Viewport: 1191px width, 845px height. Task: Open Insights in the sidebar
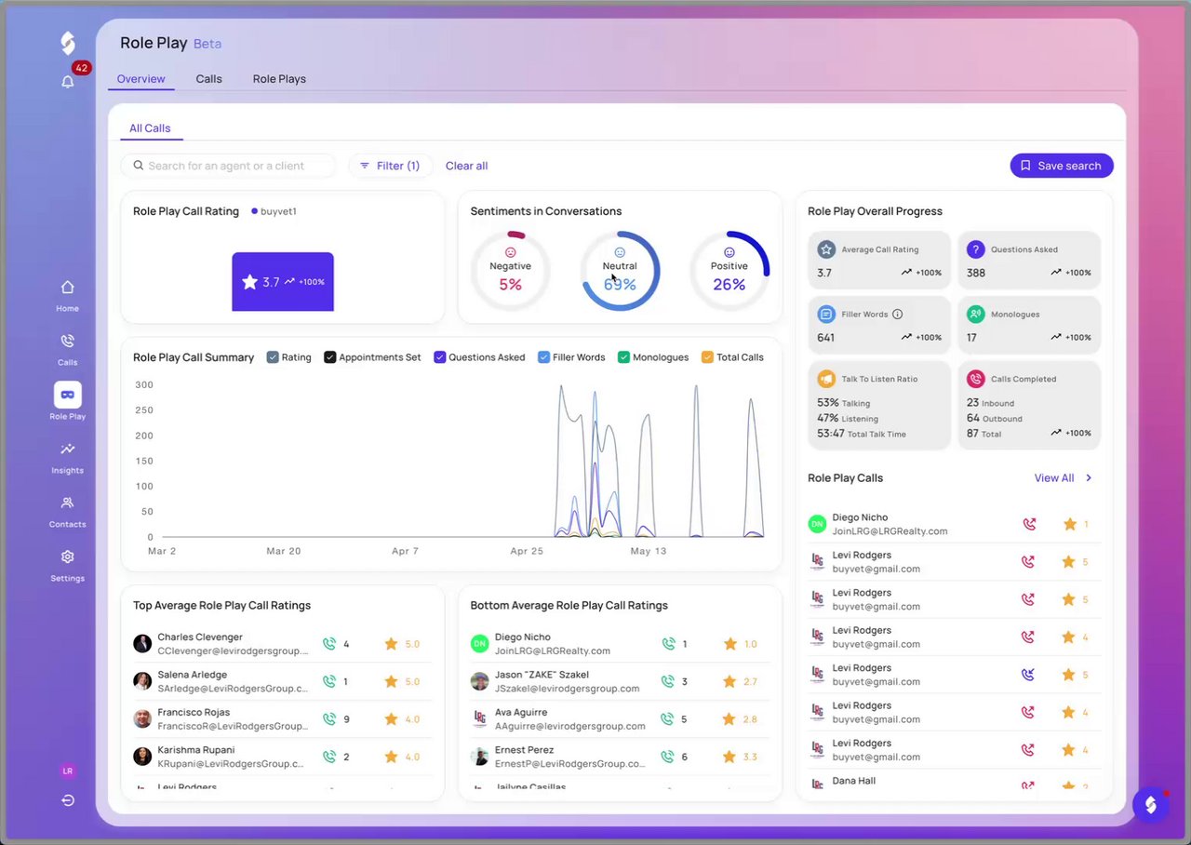pos(67,457)
